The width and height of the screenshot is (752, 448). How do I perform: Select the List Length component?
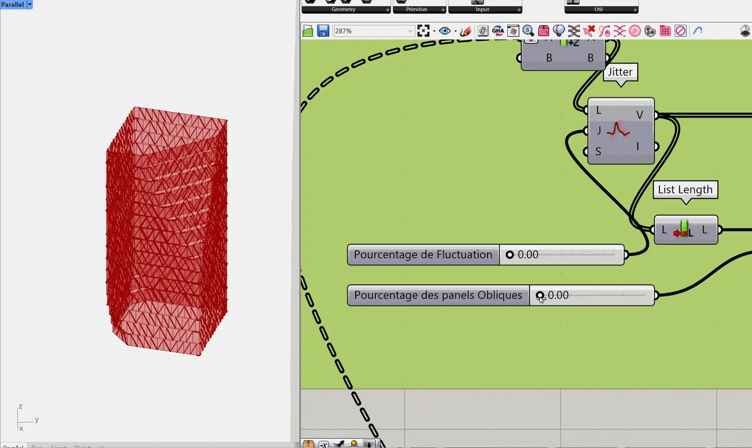coord(685,230)
